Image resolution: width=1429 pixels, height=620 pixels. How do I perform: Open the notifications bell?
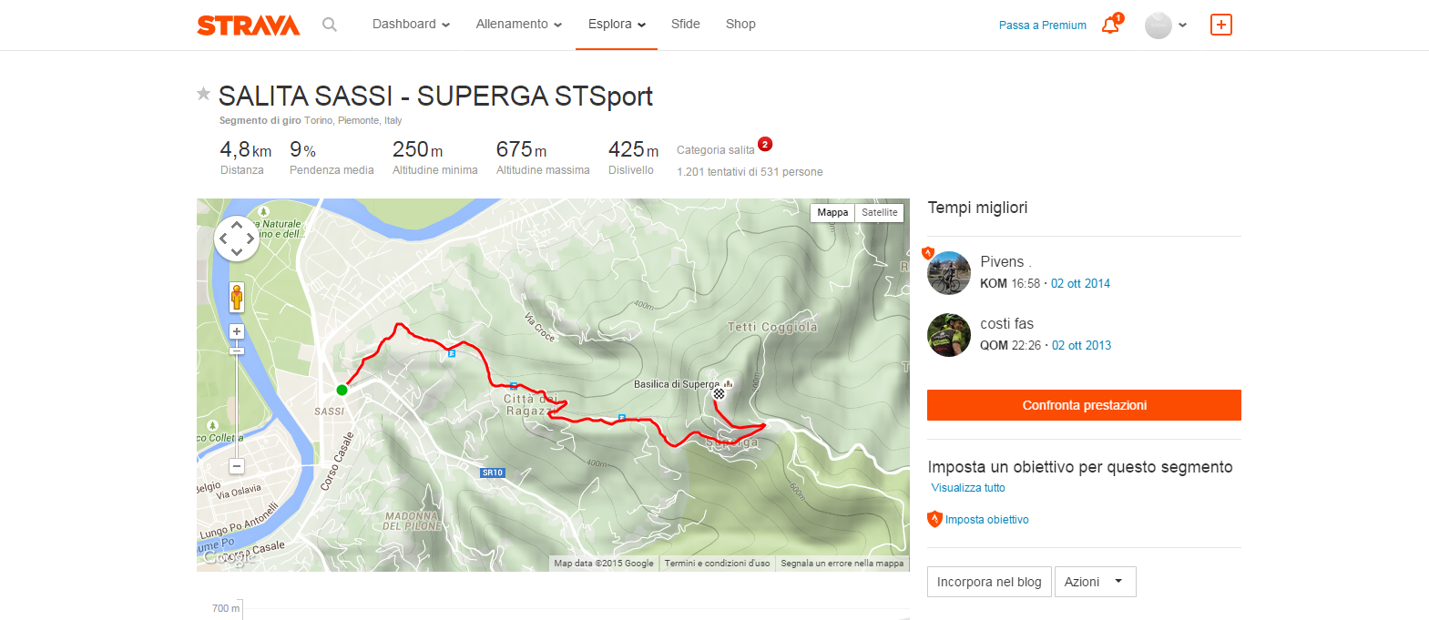1110,25
